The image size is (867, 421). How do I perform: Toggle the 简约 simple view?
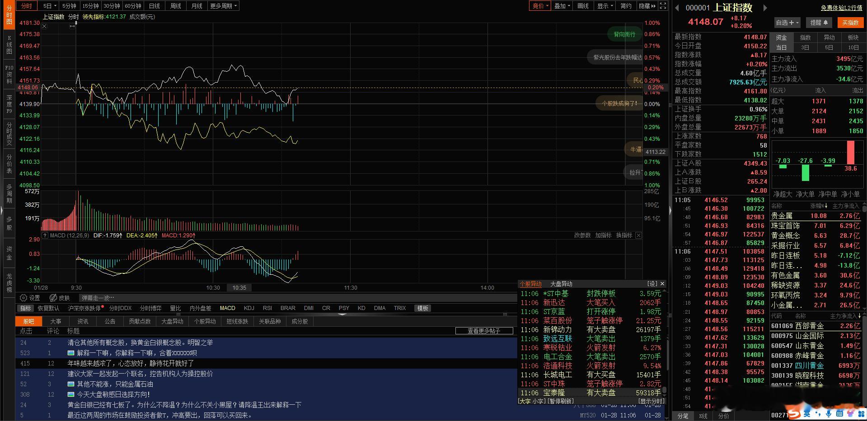click(x=626, y=6)
